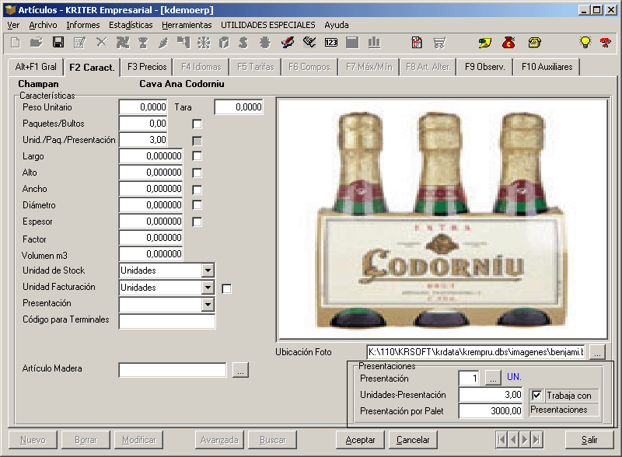Image resolution: width=622 pixels, height=457 pixels.
Task: Enable the Espesor checkbox
Action: pos(197,222)
